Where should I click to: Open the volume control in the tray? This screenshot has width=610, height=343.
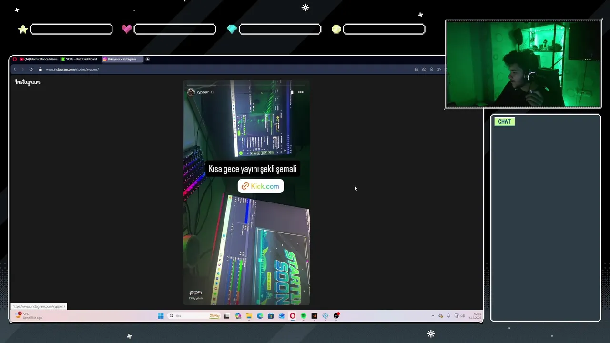(x=462, y=316)
